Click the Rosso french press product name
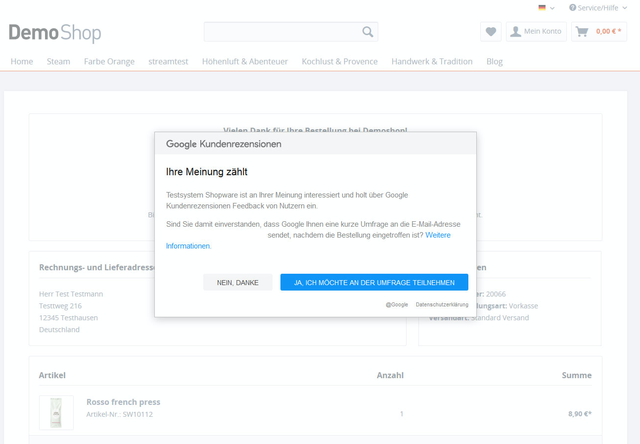 [123, 402]
